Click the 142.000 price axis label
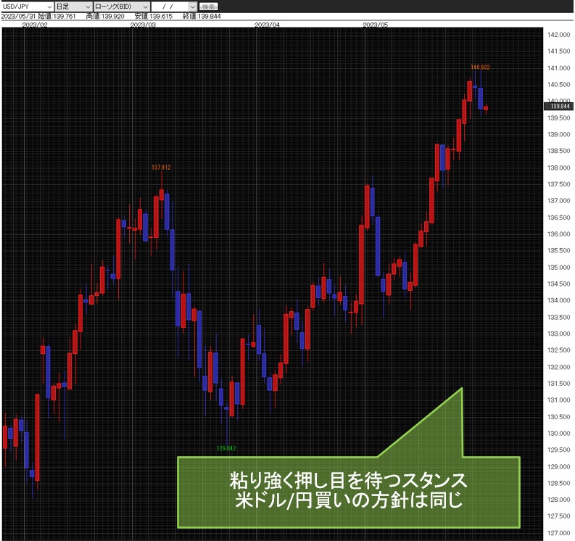The height and width of the screenshot is (541, 575). (x=558, y=35)
